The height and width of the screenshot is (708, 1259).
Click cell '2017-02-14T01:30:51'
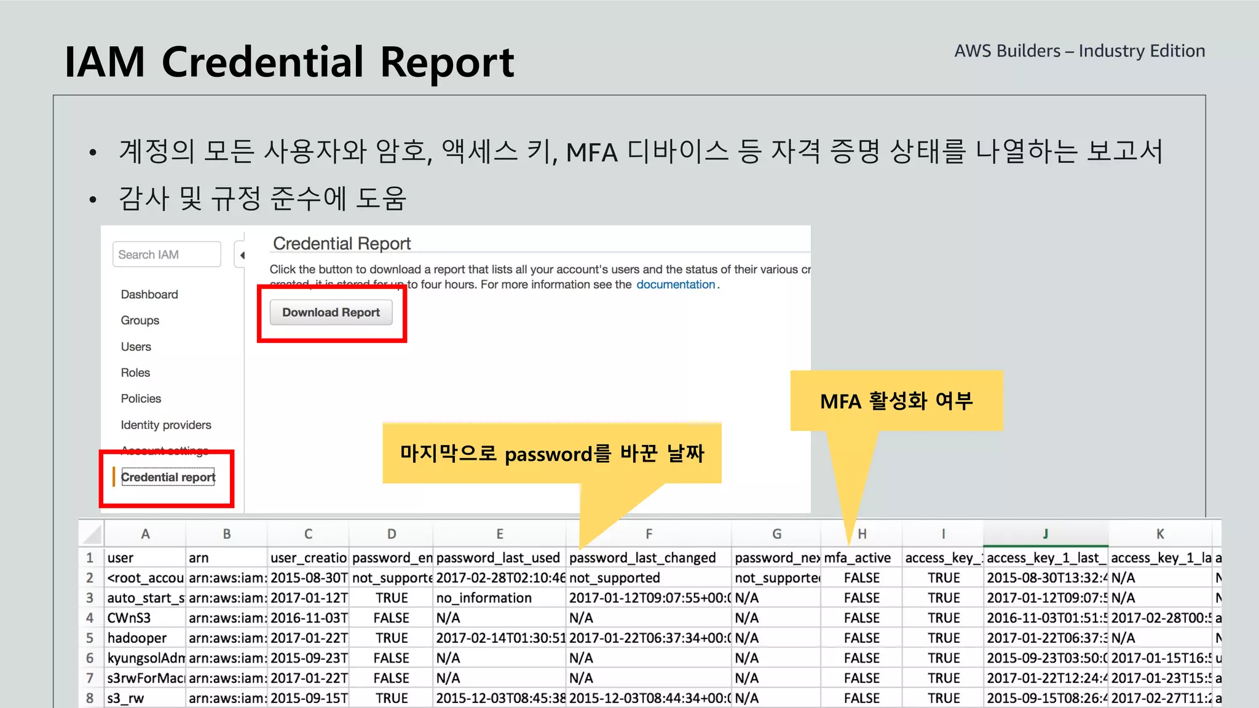click(500, 638)
